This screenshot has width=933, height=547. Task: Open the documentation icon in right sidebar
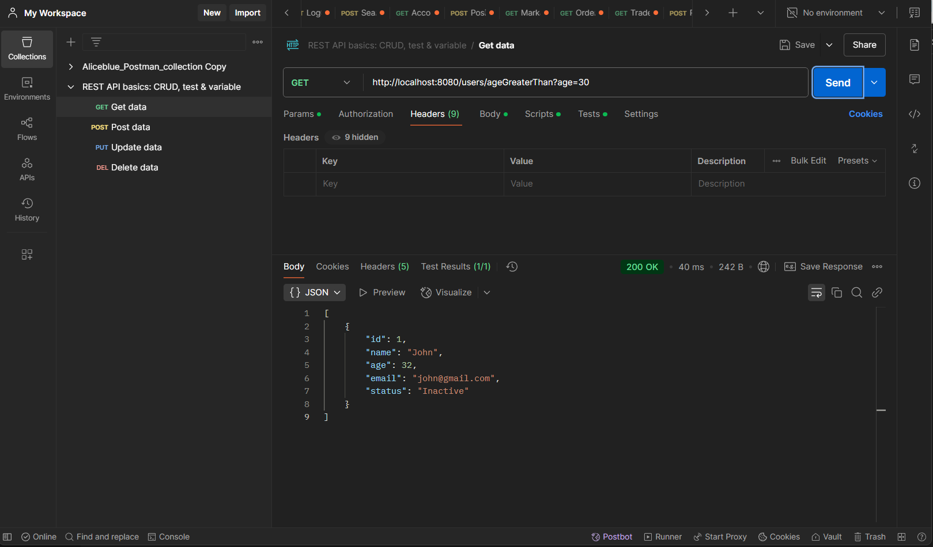coord(915,45)
